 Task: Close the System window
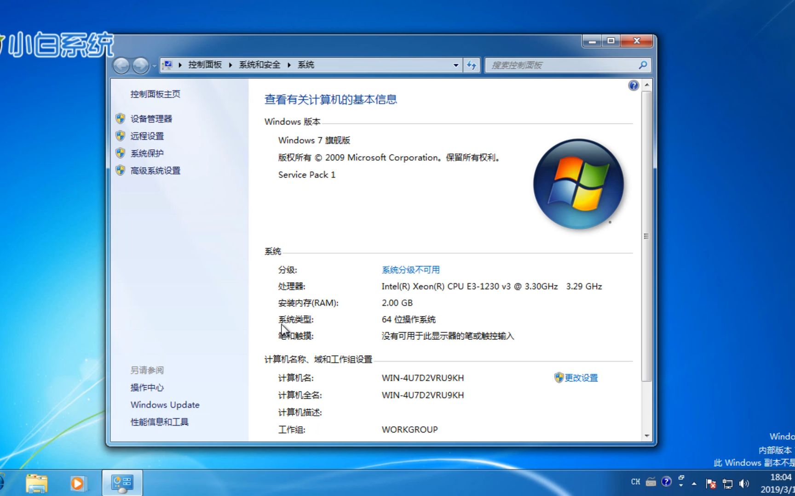pyautogui.click(x=637, y=41)
